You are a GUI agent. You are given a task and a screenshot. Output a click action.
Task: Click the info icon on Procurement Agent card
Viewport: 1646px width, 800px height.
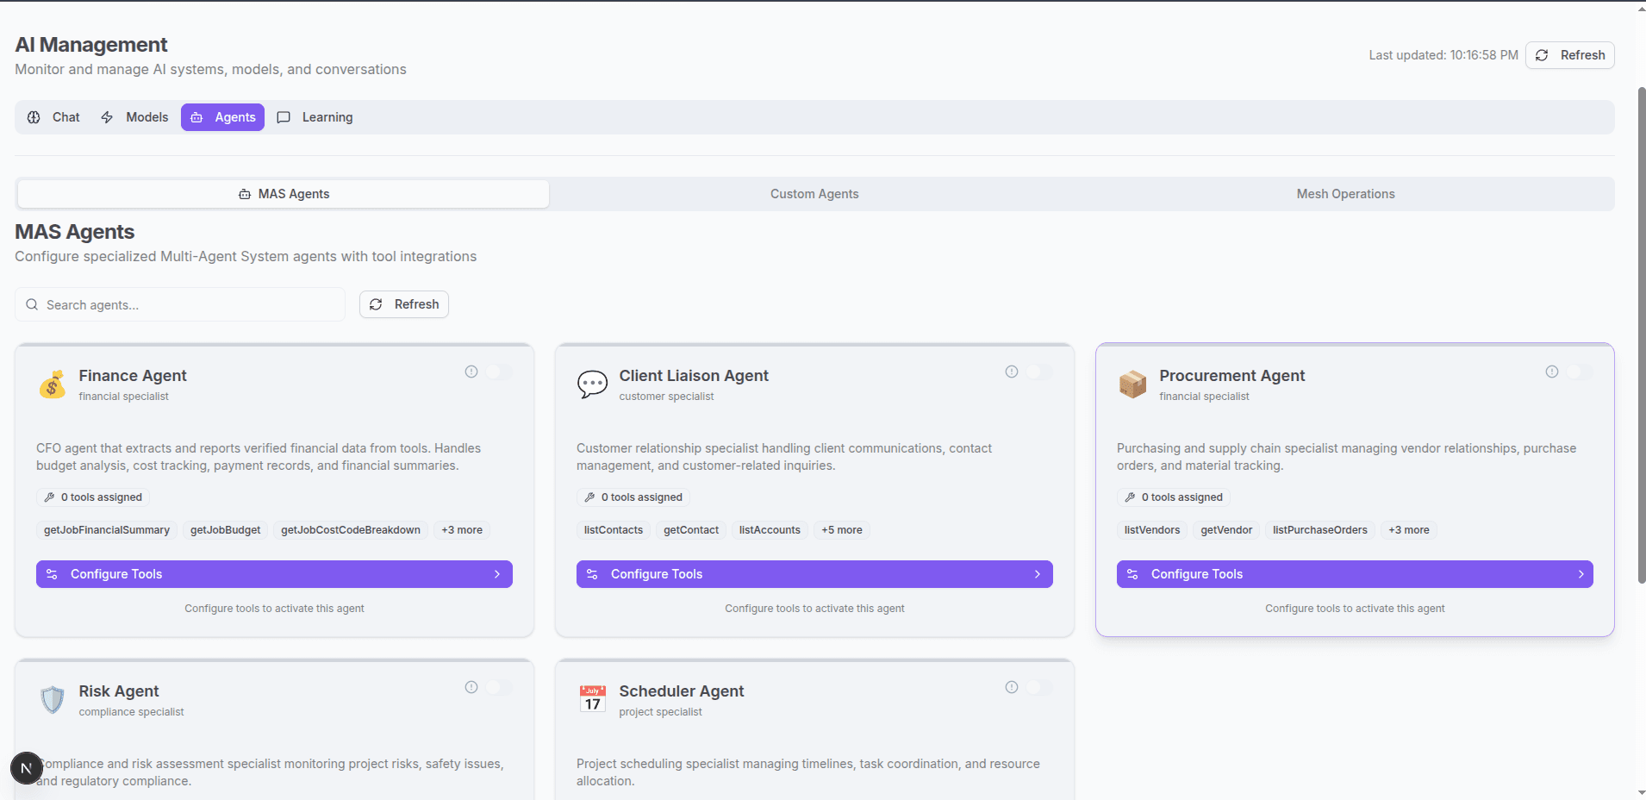tap(1551, 372)
